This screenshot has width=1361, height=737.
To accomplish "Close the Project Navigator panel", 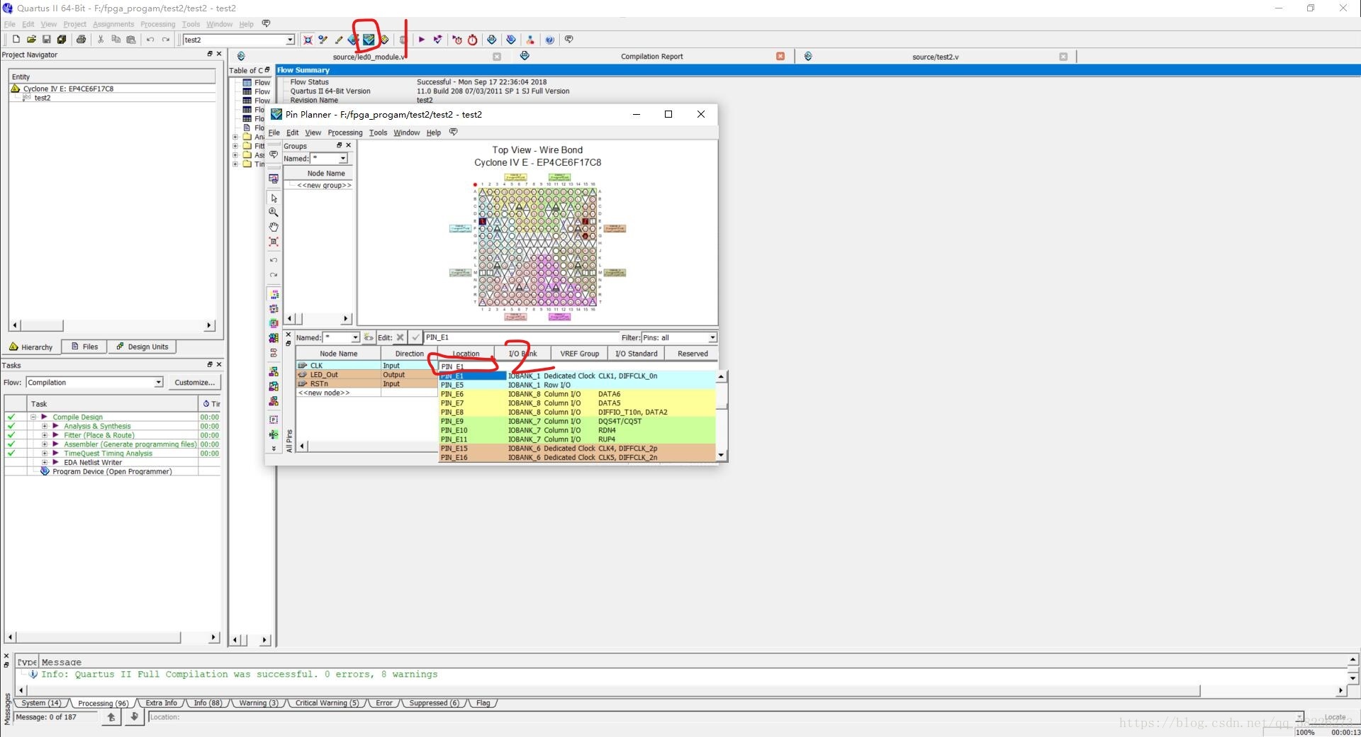I will 219,54.
